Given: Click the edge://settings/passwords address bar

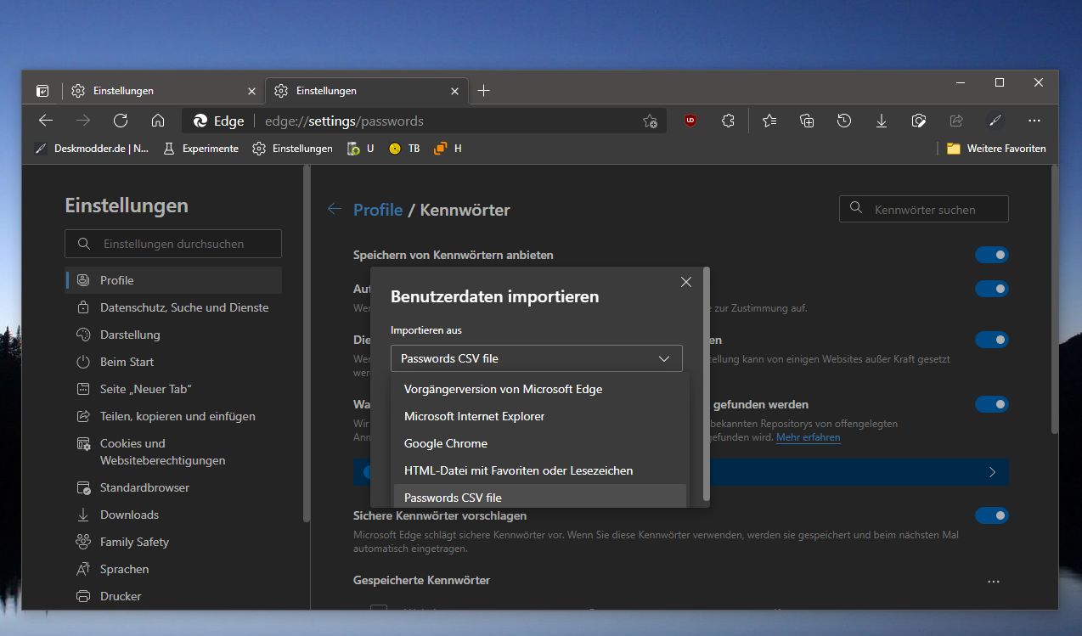Looking at the screenshot, I should click(425, 121).
